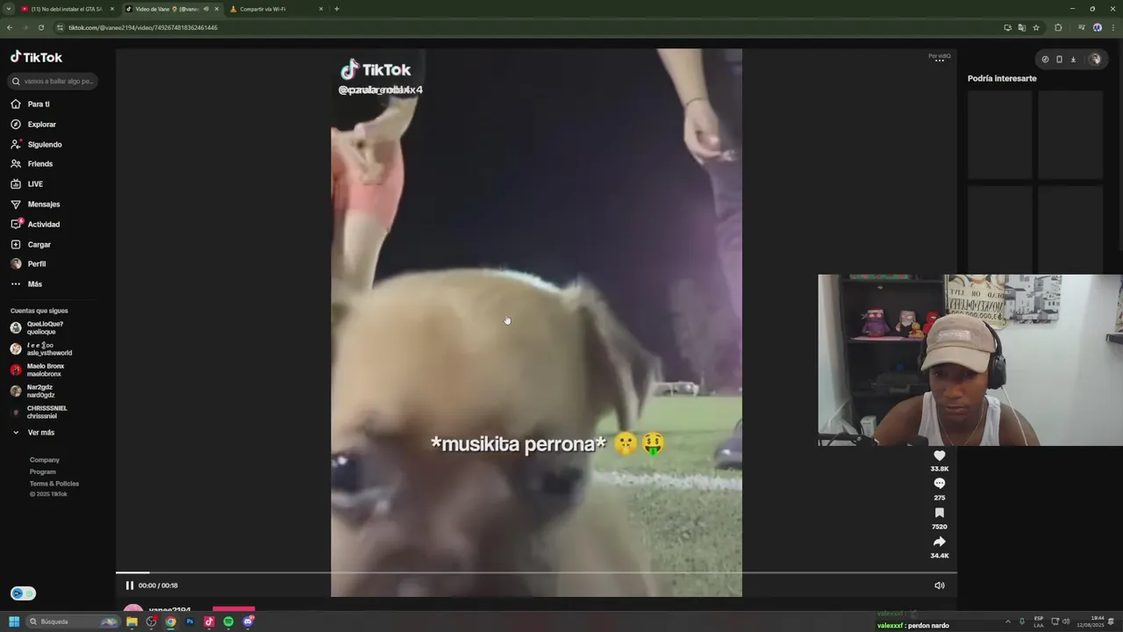Open the Windows Start menu
Image resolution: width=1123 pixels, height=632 pixels.
click(14, 621)
